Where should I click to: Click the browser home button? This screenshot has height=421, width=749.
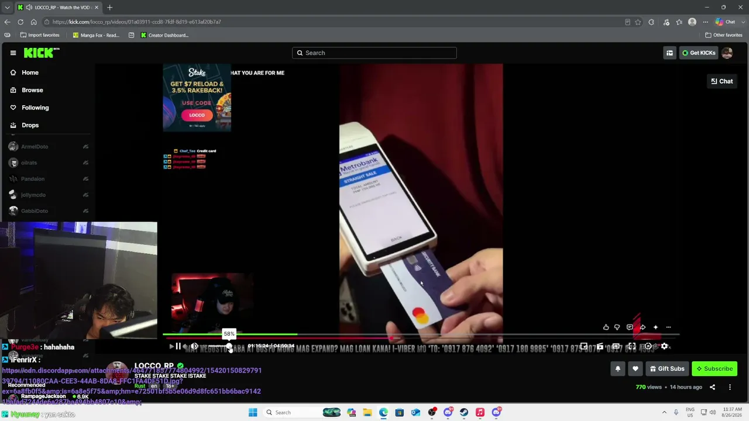tap(33, 22)
